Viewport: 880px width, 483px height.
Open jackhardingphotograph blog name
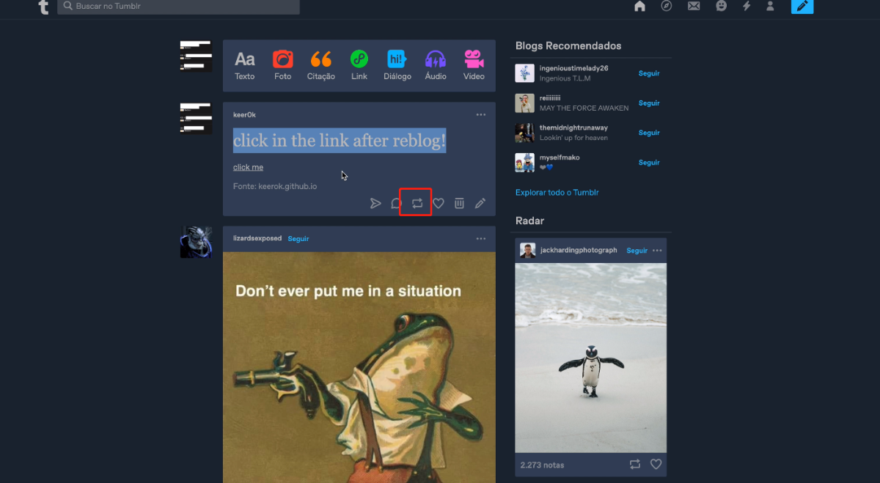579,250
